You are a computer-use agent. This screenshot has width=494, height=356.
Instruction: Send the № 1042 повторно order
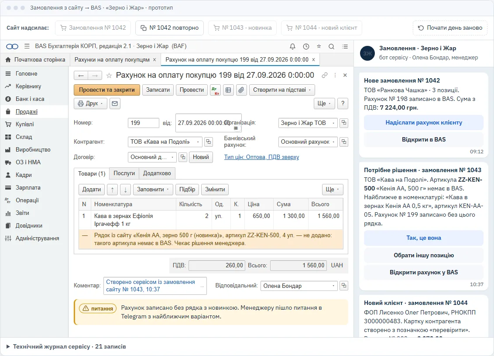click(169, 28)
